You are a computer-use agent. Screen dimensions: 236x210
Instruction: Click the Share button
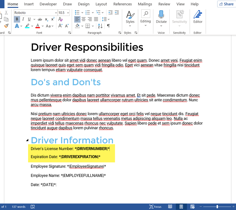coord(226,4)
